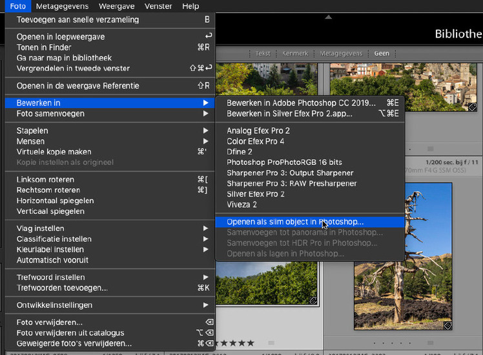483x355 pixels.
Task: Choose Dfine 2 plugin
Action: [x=310, y=152]
